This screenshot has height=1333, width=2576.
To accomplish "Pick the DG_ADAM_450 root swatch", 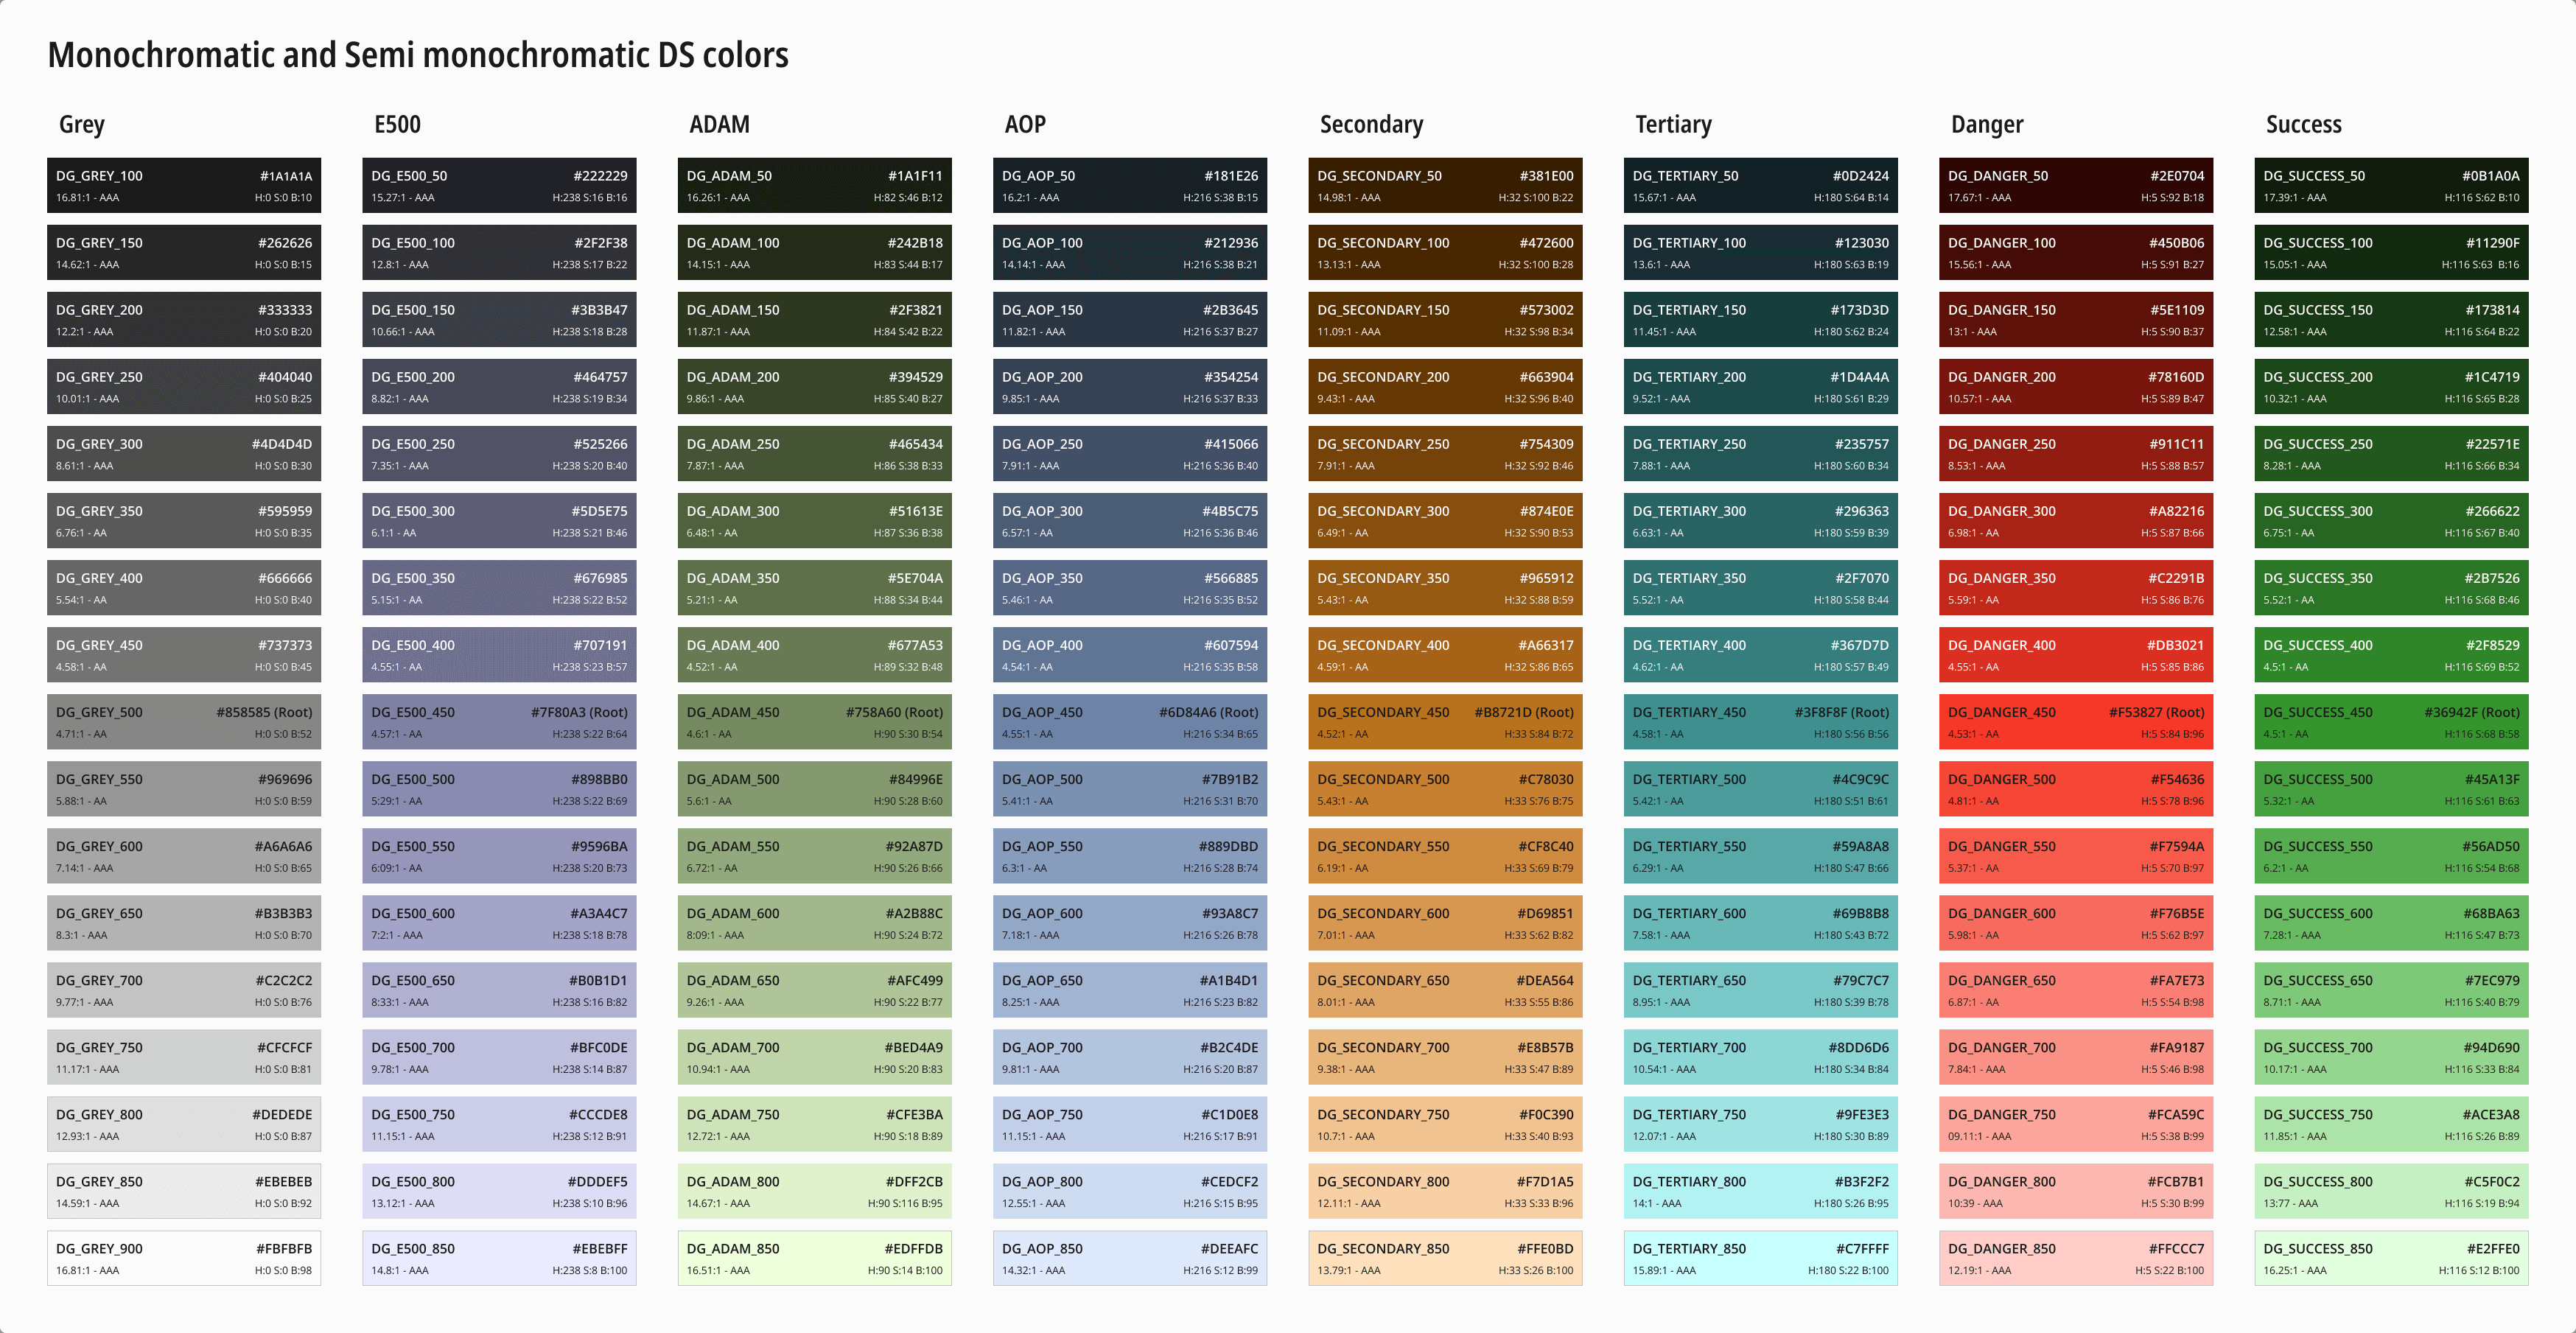I will coord(815,722).
